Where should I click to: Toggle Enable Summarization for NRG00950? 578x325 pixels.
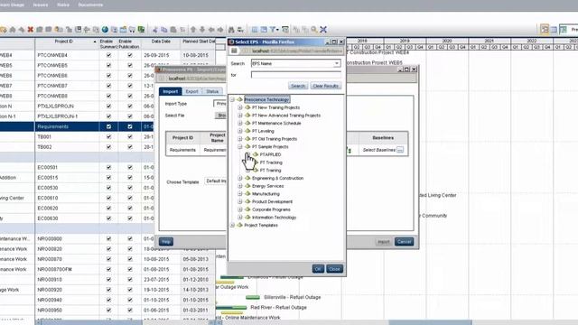(x=108, y=311)
